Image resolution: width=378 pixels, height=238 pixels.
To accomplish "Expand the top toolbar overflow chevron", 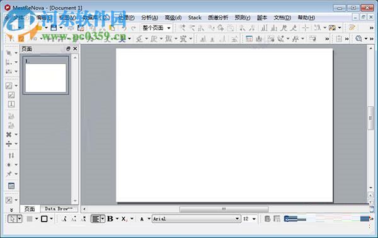I will [372, 28].
